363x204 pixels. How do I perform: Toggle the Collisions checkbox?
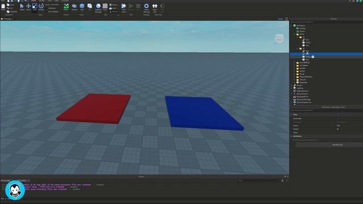click(x=52, y=8)
